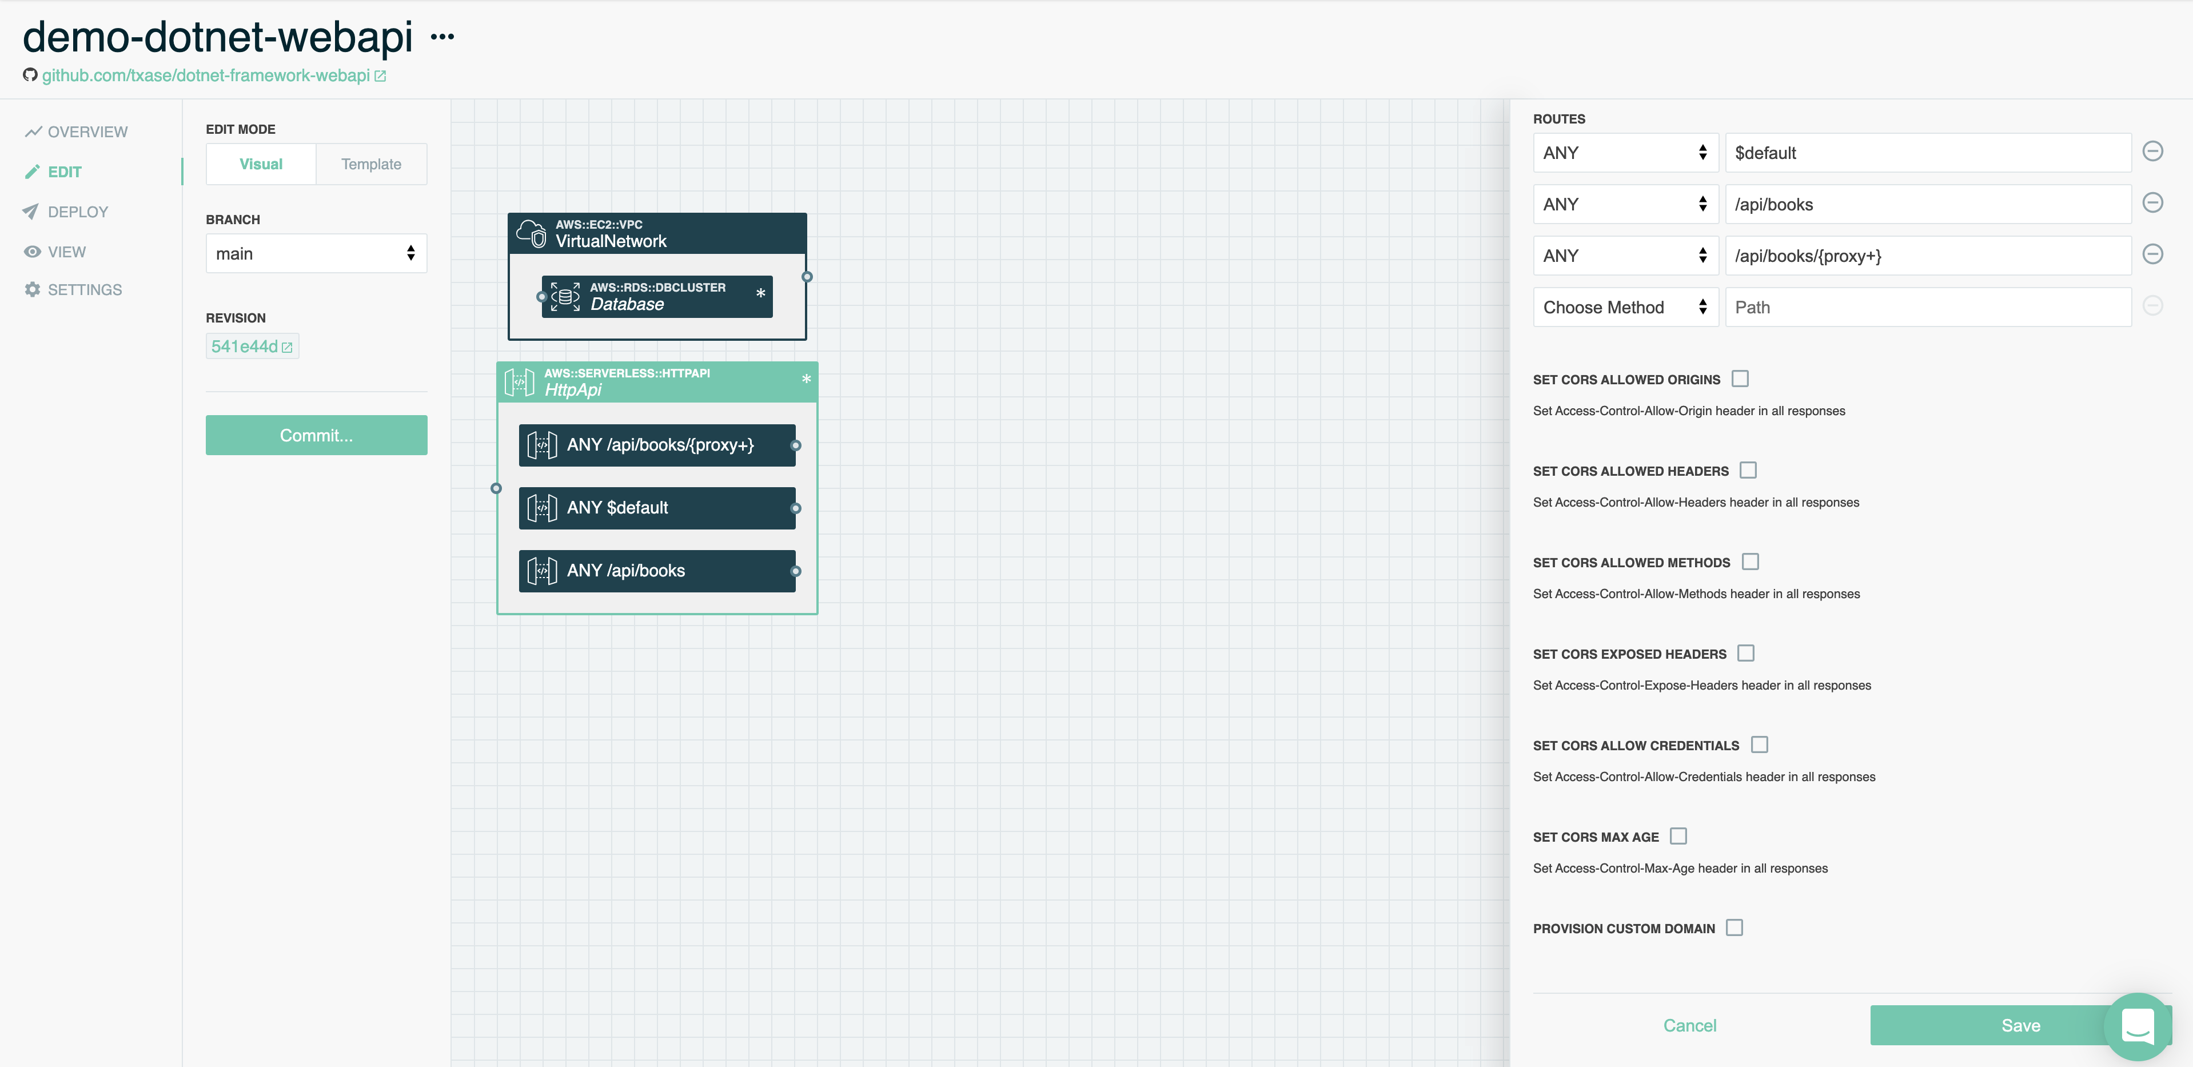Click the asterisk on the HttpApi node header
Screen dimensions: 2193x1067
(x=806, y=379)
